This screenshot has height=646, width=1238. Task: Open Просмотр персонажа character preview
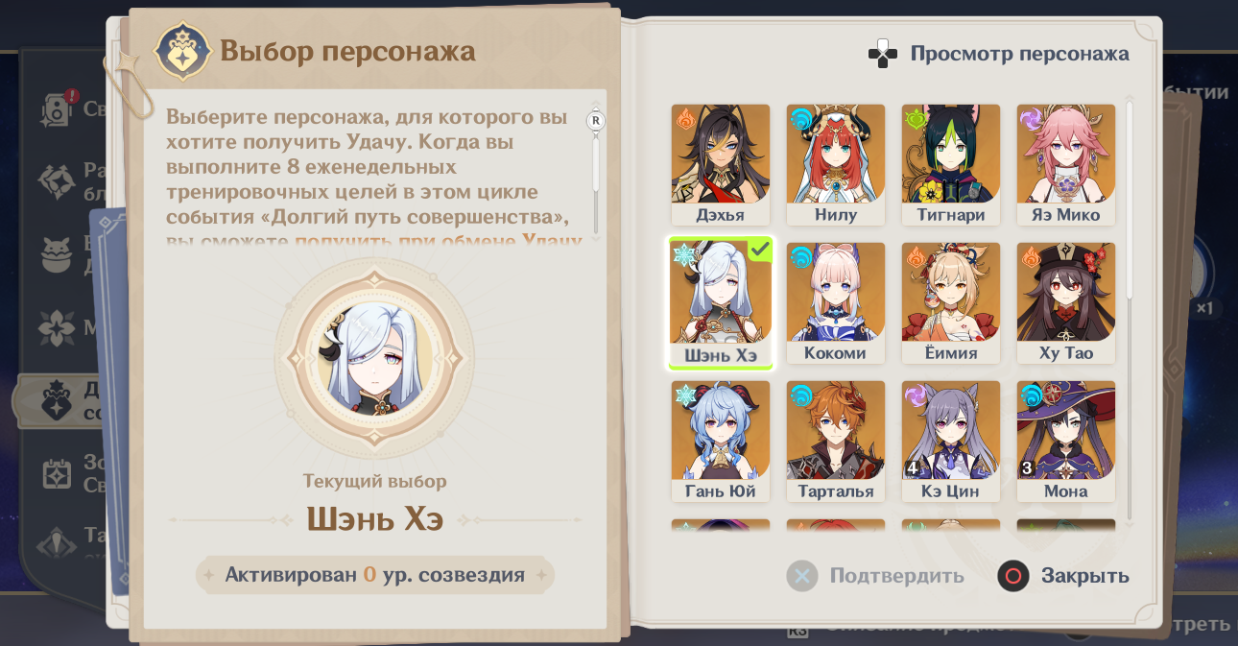click(x=1019, y=54)
